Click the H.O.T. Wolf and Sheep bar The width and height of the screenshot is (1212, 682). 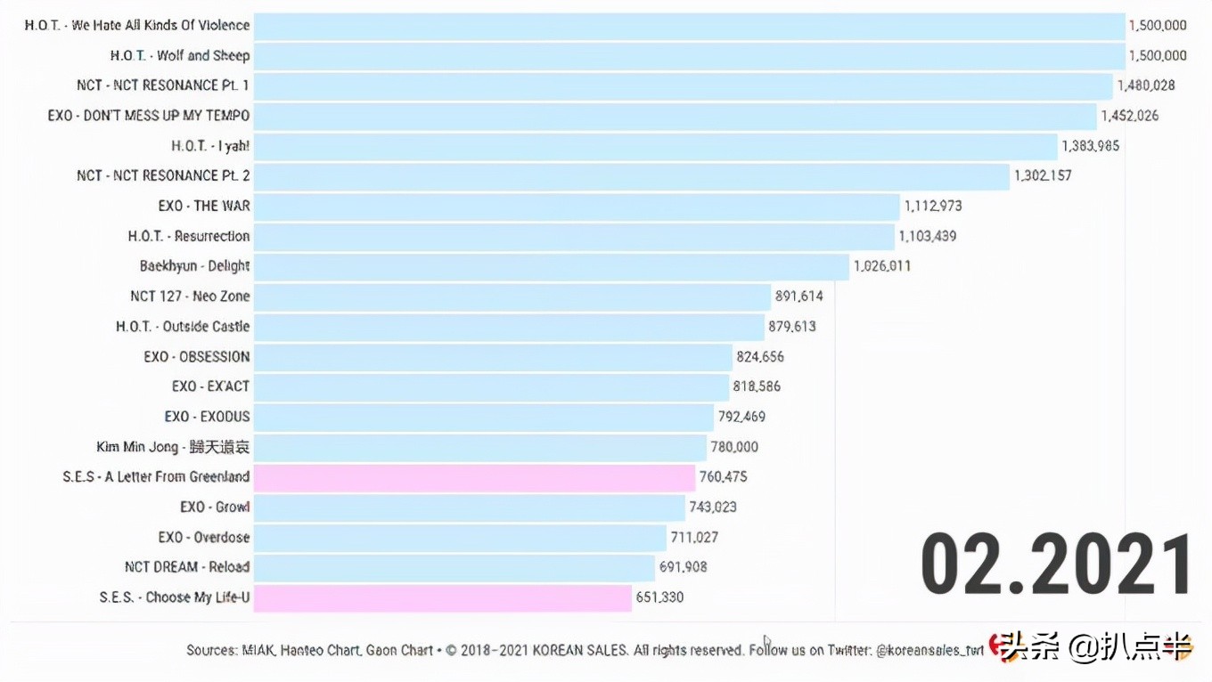click(689, 55)
